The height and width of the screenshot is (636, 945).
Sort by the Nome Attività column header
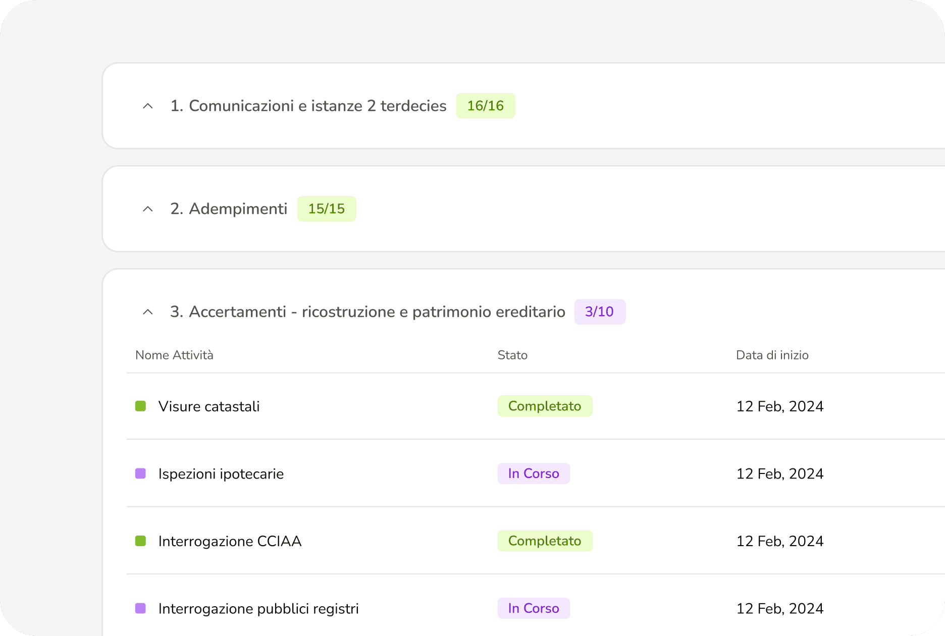(174, 355)
